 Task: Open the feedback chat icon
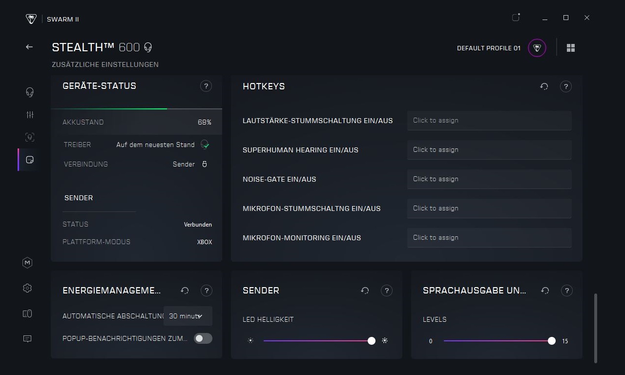[x=27, y=339]
